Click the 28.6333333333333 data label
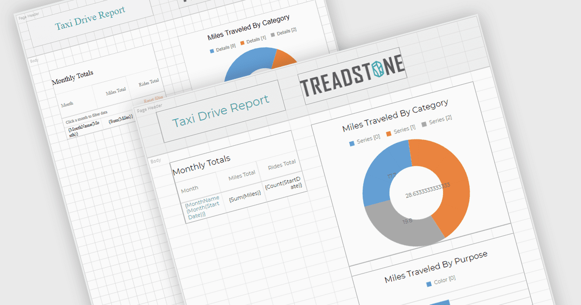 (428, 190)
